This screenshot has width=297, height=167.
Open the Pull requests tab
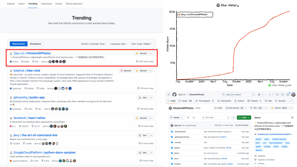click(204, 101)
